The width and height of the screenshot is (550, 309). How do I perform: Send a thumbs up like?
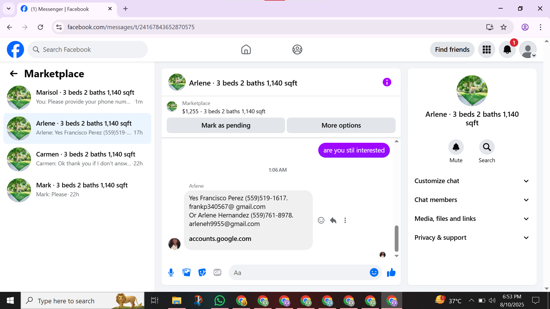pos(391,272)
